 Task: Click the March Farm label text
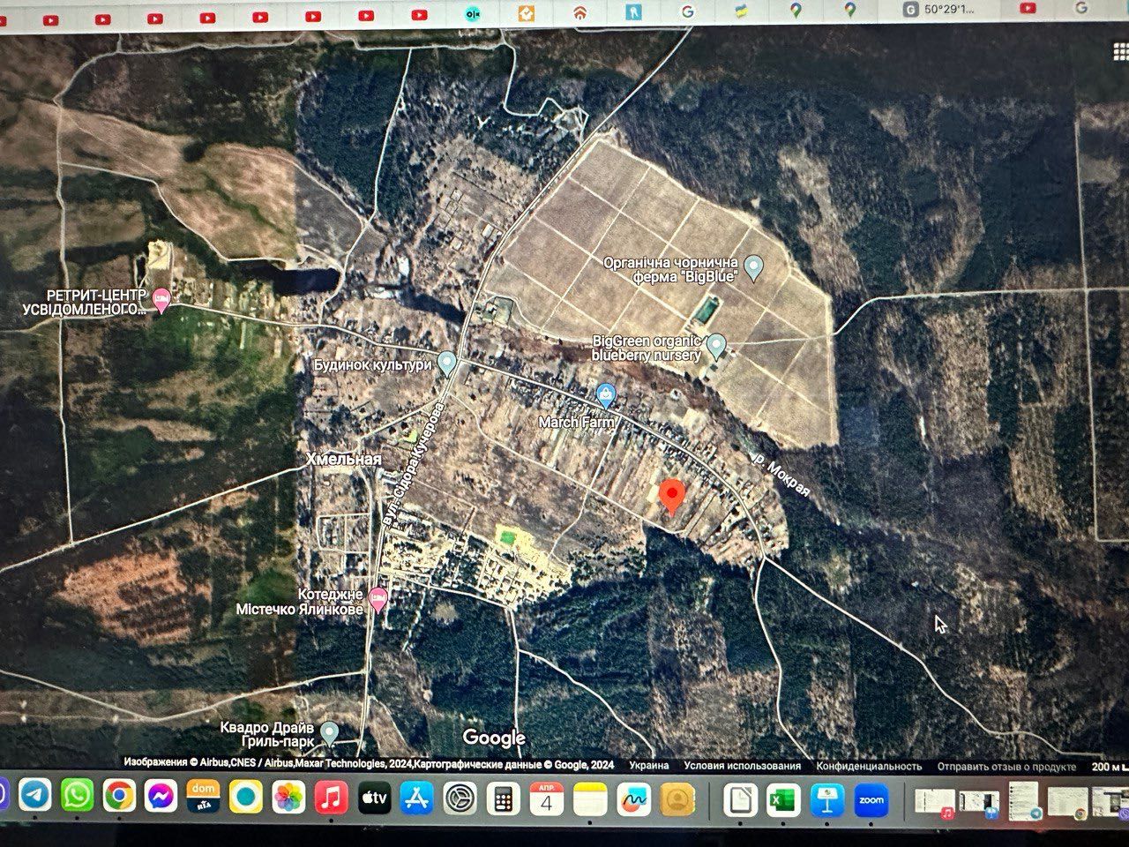coord(576,423)
